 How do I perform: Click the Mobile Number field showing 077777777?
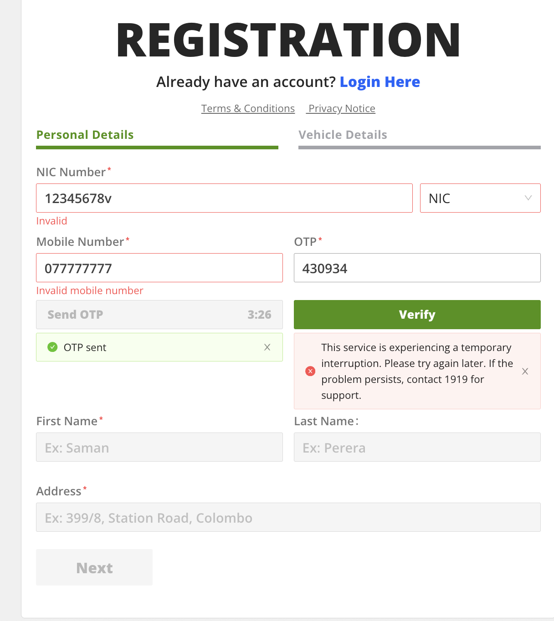[159, 268]
